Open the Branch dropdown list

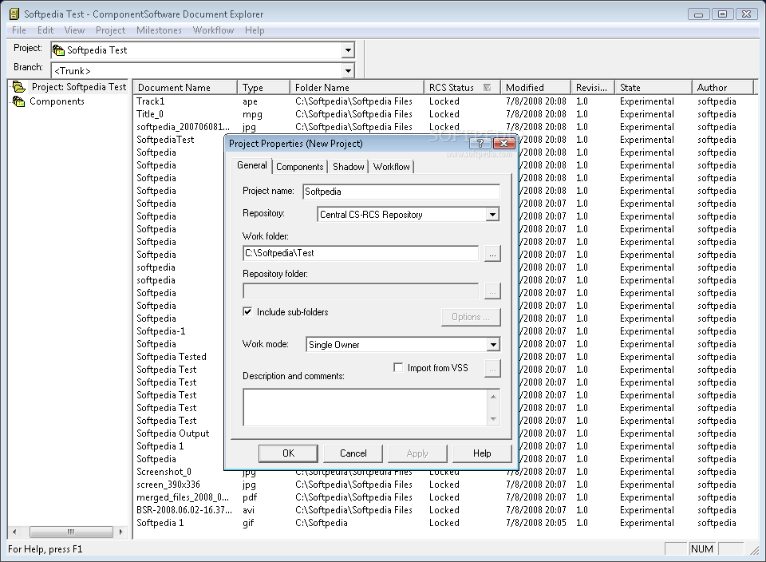click(348, 71)
